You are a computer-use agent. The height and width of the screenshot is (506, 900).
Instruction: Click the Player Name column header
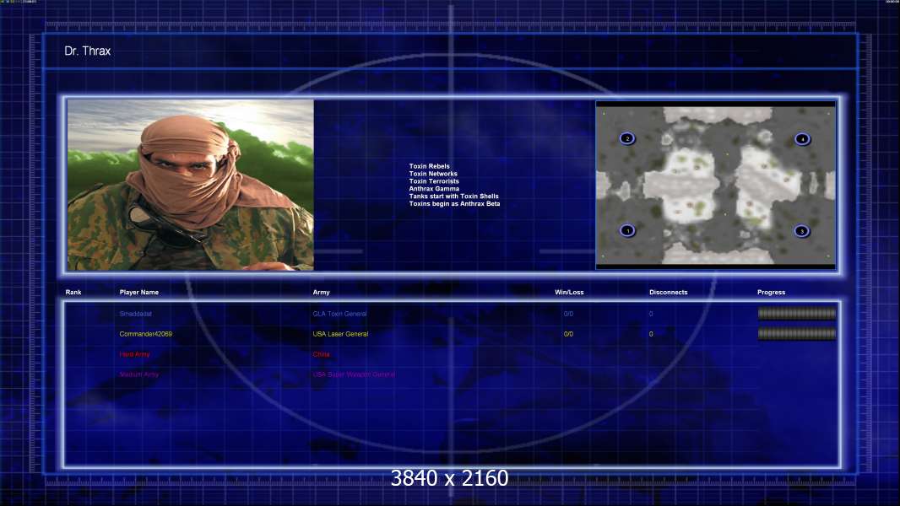tap(139, 293)
